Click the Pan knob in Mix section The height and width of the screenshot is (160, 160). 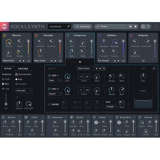coord(143,76)
